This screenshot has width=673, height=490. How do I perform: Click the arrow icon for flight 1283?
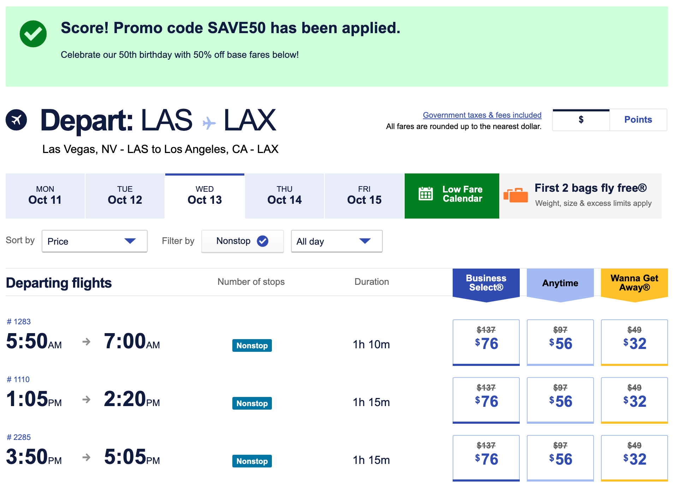(x=87, y=342)
